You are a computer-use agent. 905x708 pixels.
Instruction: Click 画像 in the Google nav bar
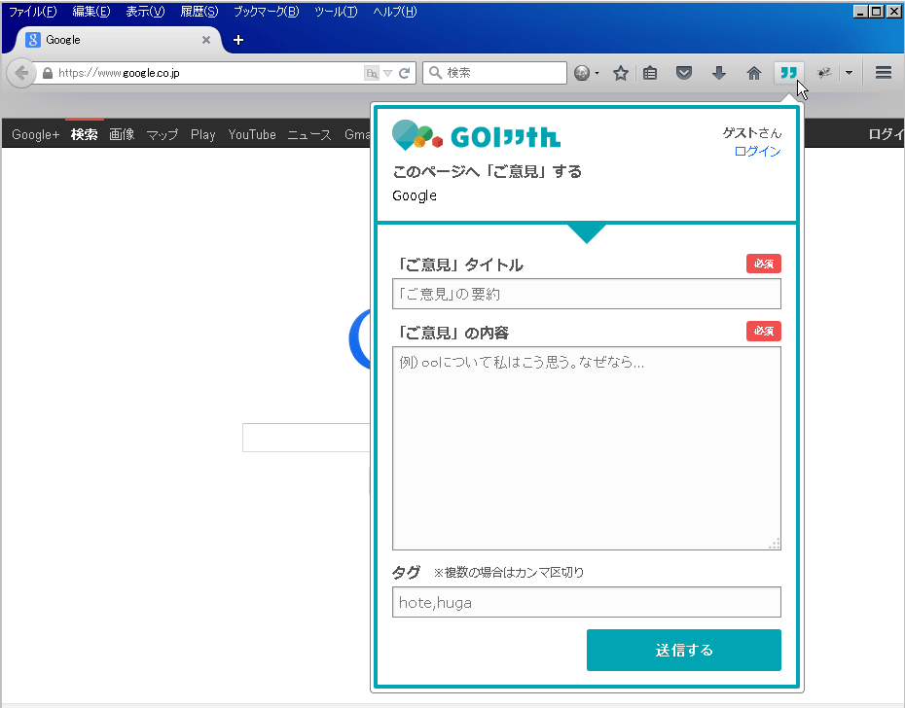click(122, 134)
